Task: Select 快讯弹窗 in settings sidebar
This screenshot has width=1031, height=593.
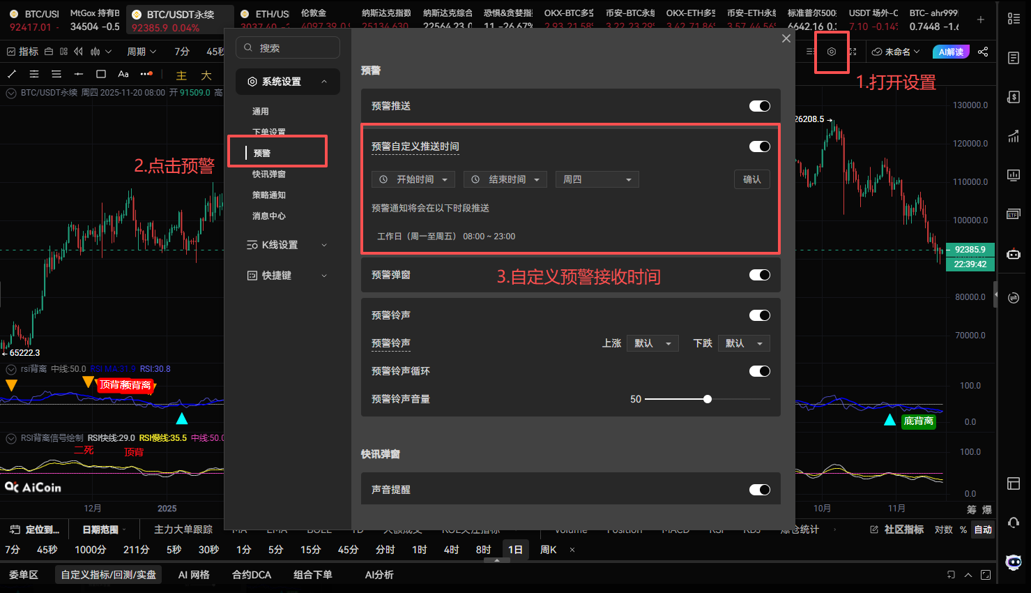Action: click(268, 174)
